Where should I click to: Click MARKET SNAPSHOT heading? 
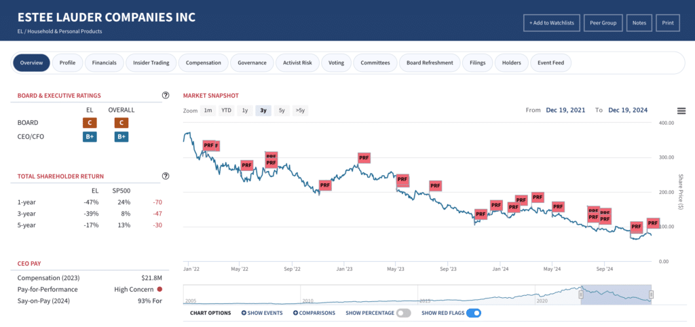[x=211, y=95]
